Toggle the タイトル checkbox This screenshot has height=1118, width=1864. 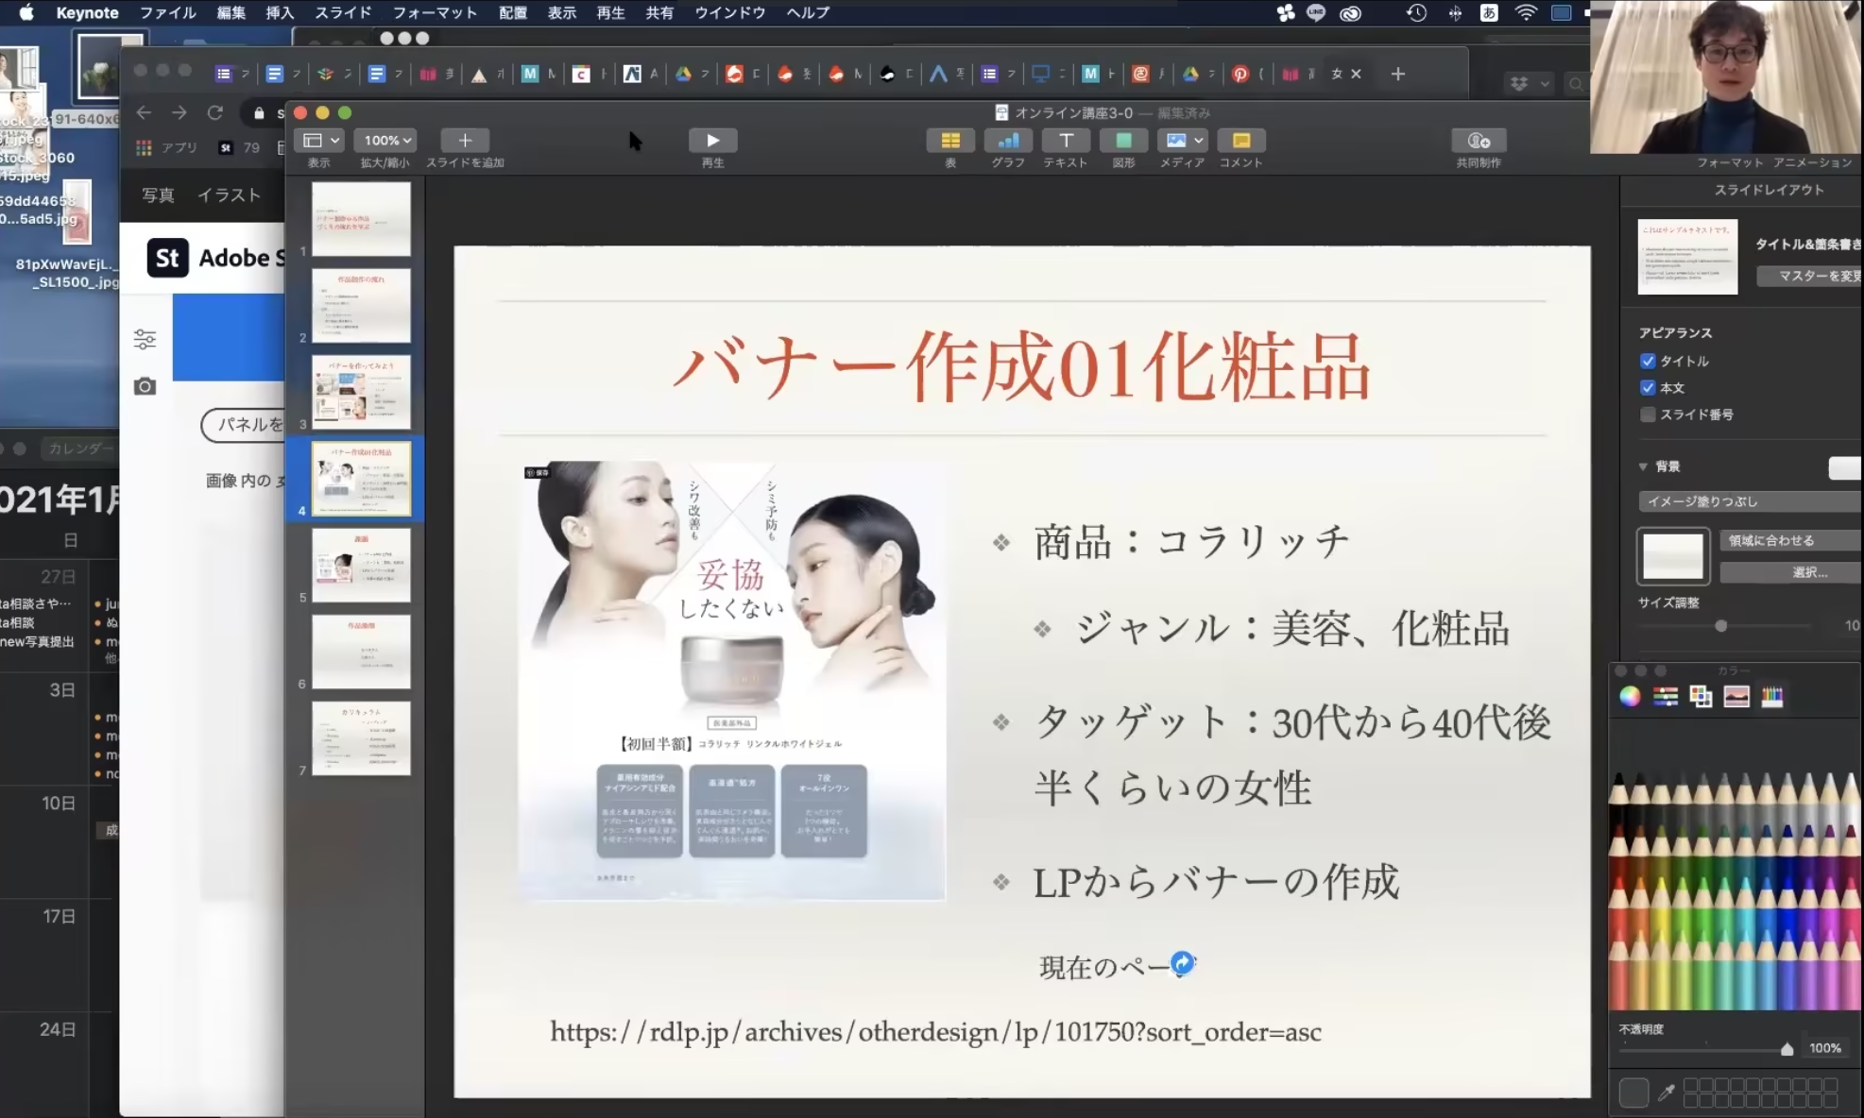1648,361
